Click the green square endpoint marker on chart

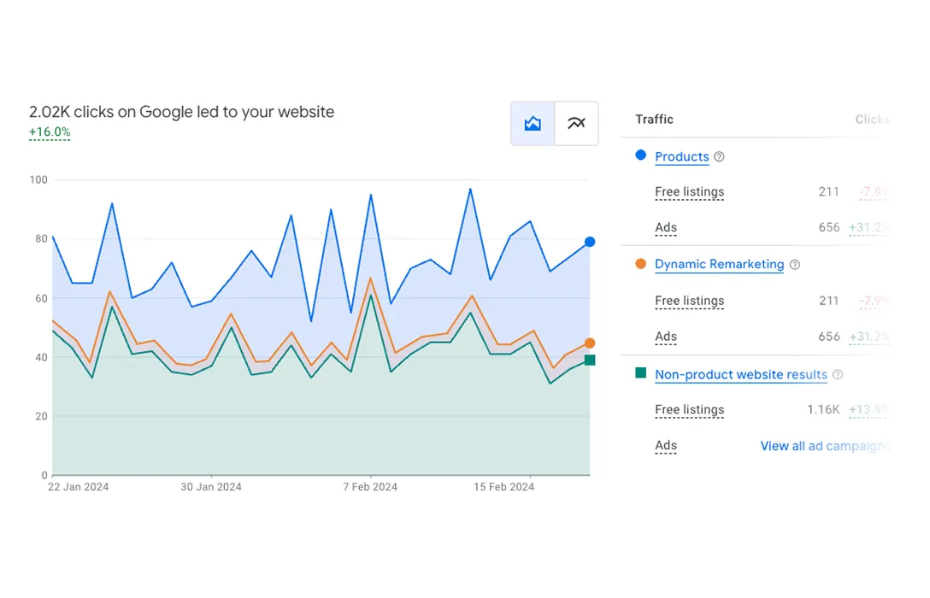coord(590,361)
